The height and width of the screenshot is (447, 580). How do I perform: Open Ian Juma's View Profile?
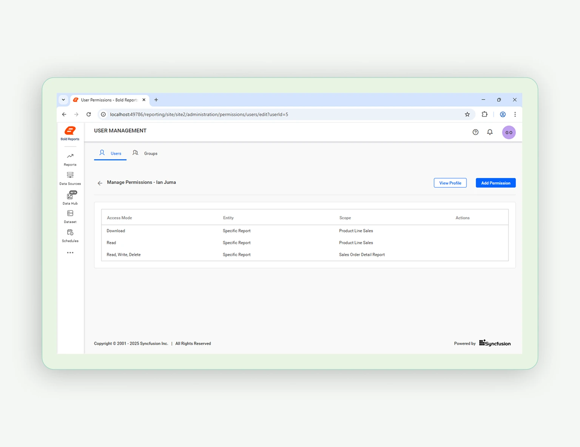click(x=450, y=183)
